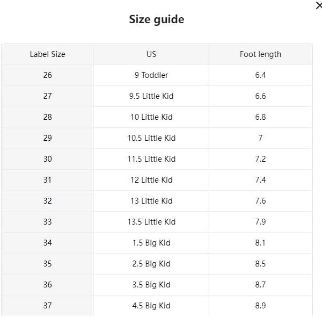Click the Size guide title
Viewport: 322px width, 317px height.
157,20
